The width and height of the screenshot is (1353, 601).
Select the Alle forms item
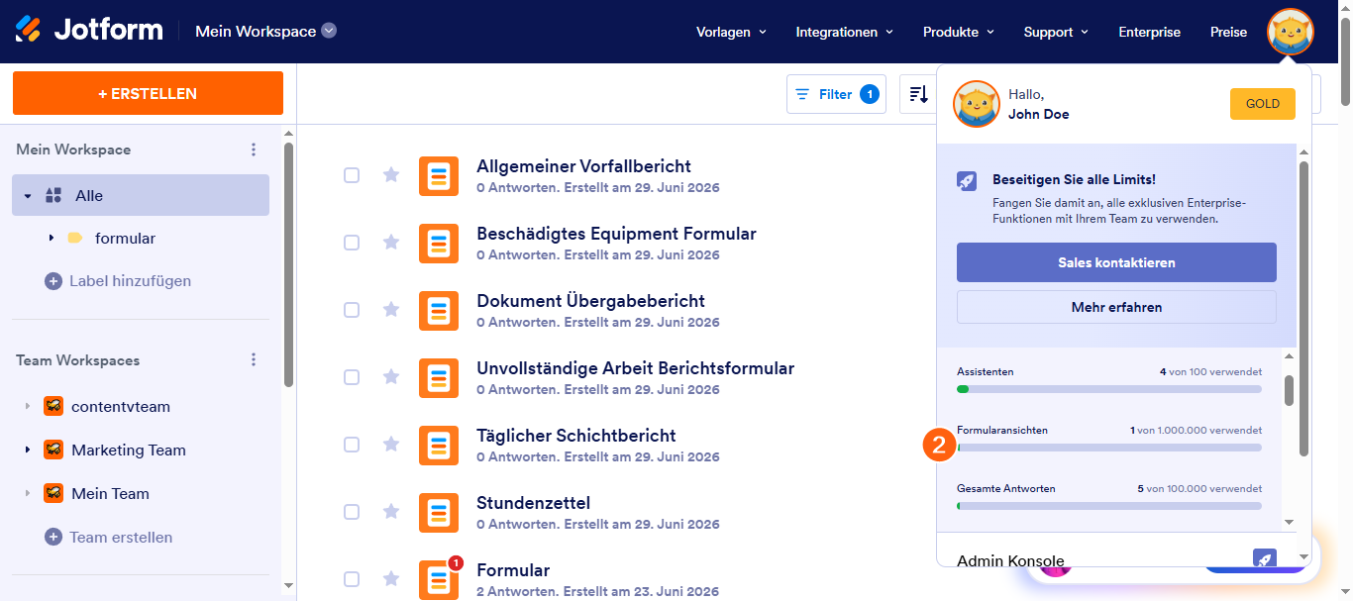click(141, 195)
